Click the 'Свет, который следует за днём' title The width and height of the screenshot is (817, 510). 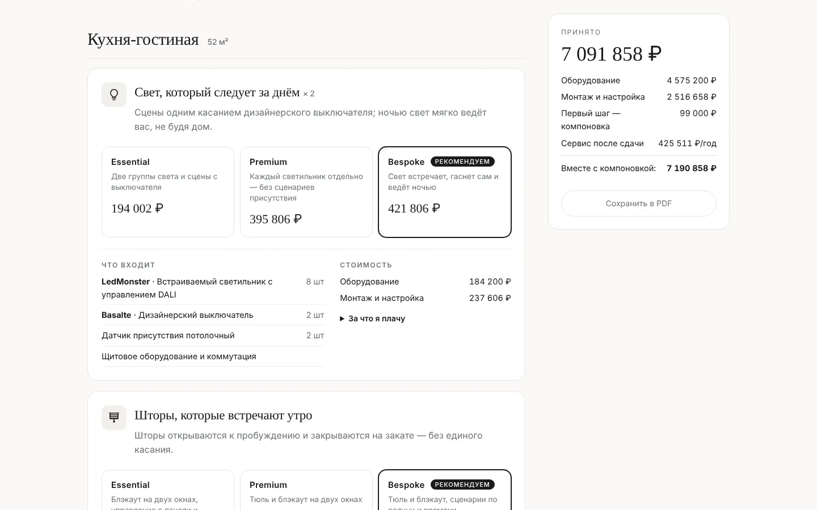[x=217, y=92]
